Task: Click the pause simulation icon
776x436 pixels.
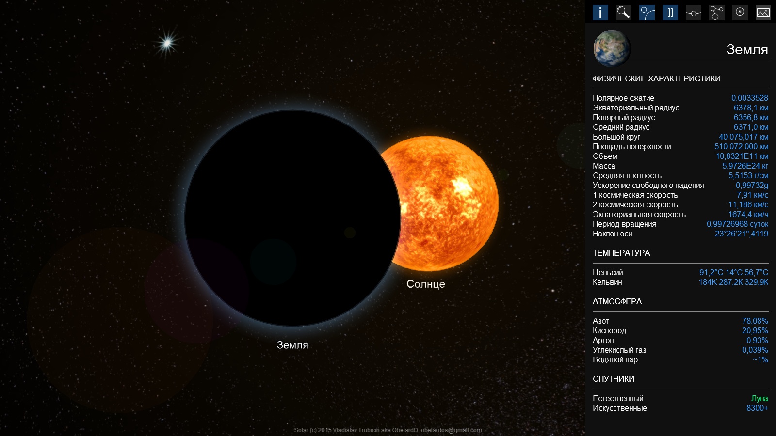Action: (x=670, y=13)
